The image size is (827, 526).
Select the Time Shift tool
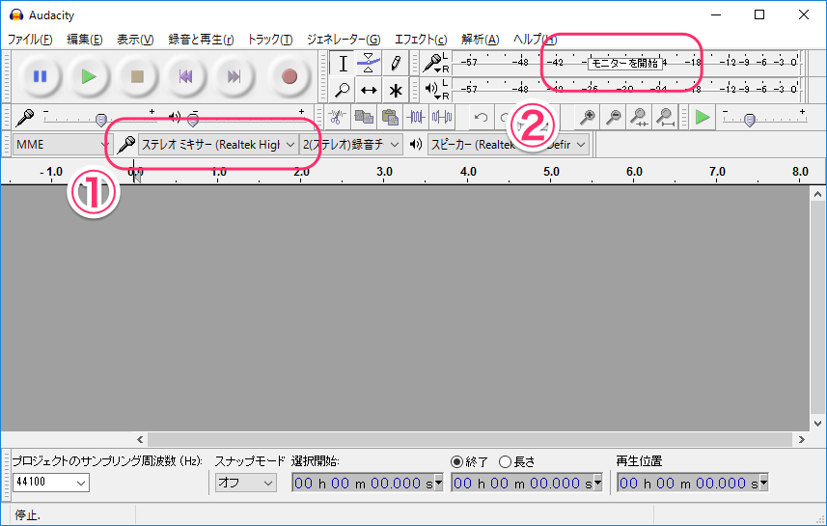point(369,90)
